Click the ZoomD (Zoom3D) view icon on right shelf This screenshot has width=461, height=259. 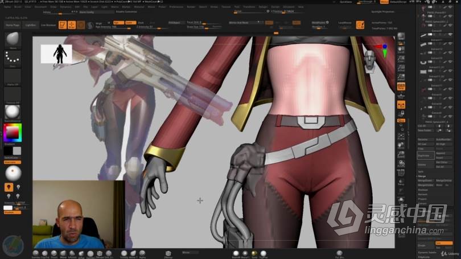pyautogui.click(x=401, y=155)
